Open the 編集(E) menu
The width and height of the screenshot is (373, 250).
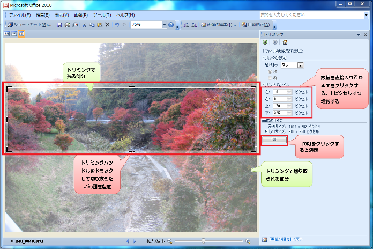(42, 15)
